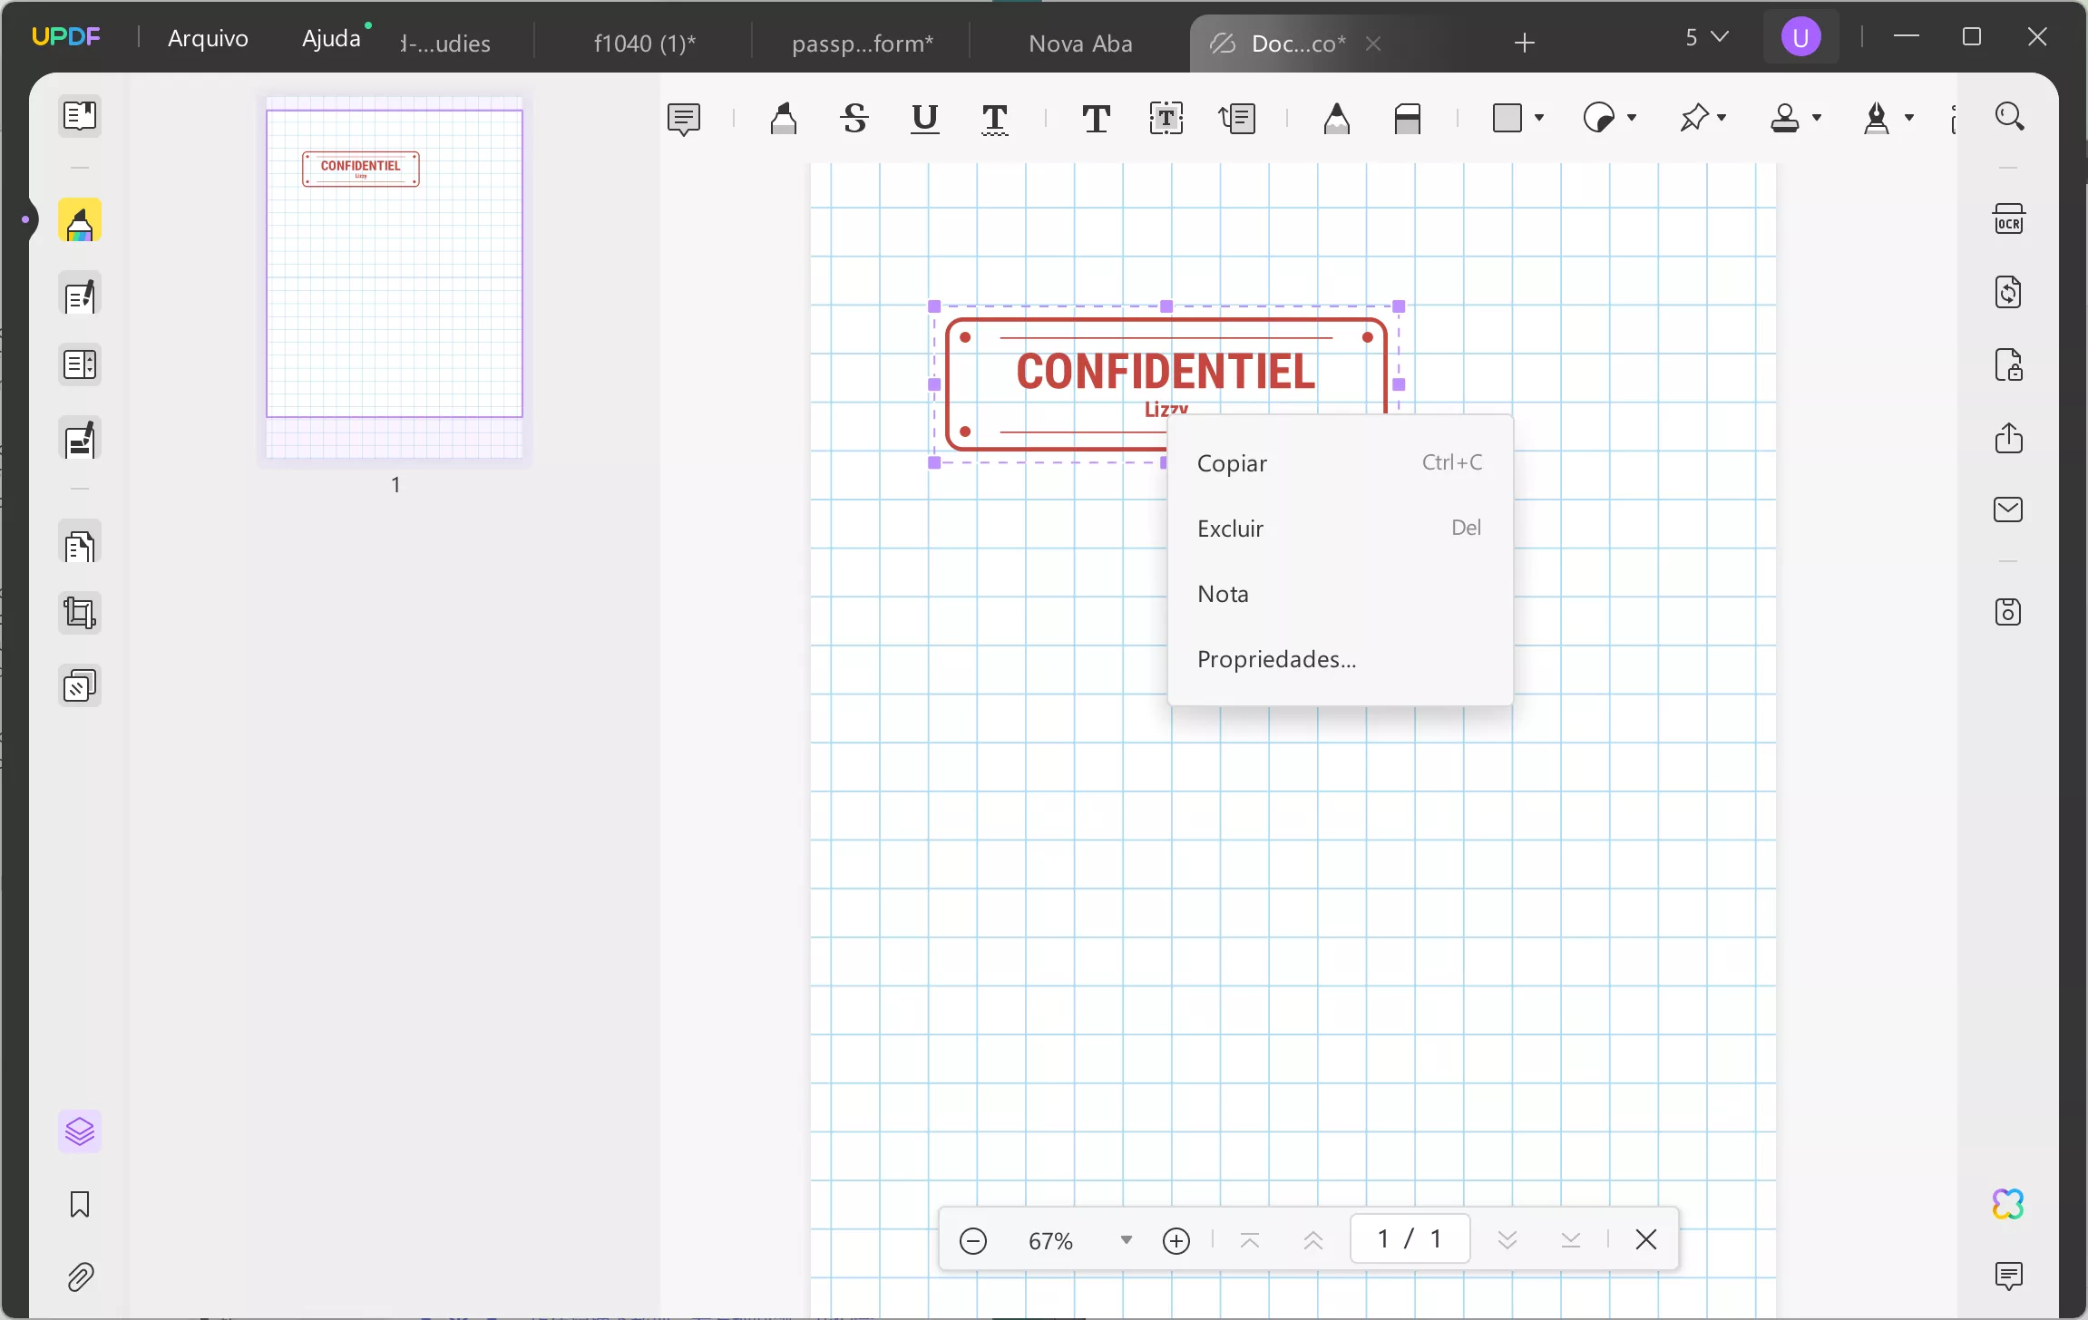2088x1320 pixels.
Task: Open the Arquivo menu
Action: [x=208, y=38]
